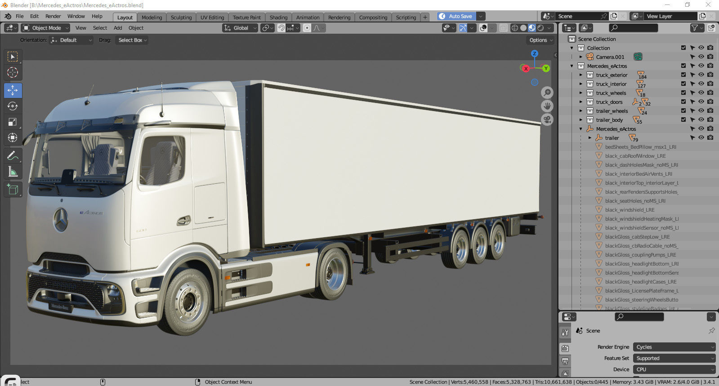Select black_windshield_LRE object in outliner
Image resolution: width=719 pixels, height=386 pixels.
pos(630,210)
